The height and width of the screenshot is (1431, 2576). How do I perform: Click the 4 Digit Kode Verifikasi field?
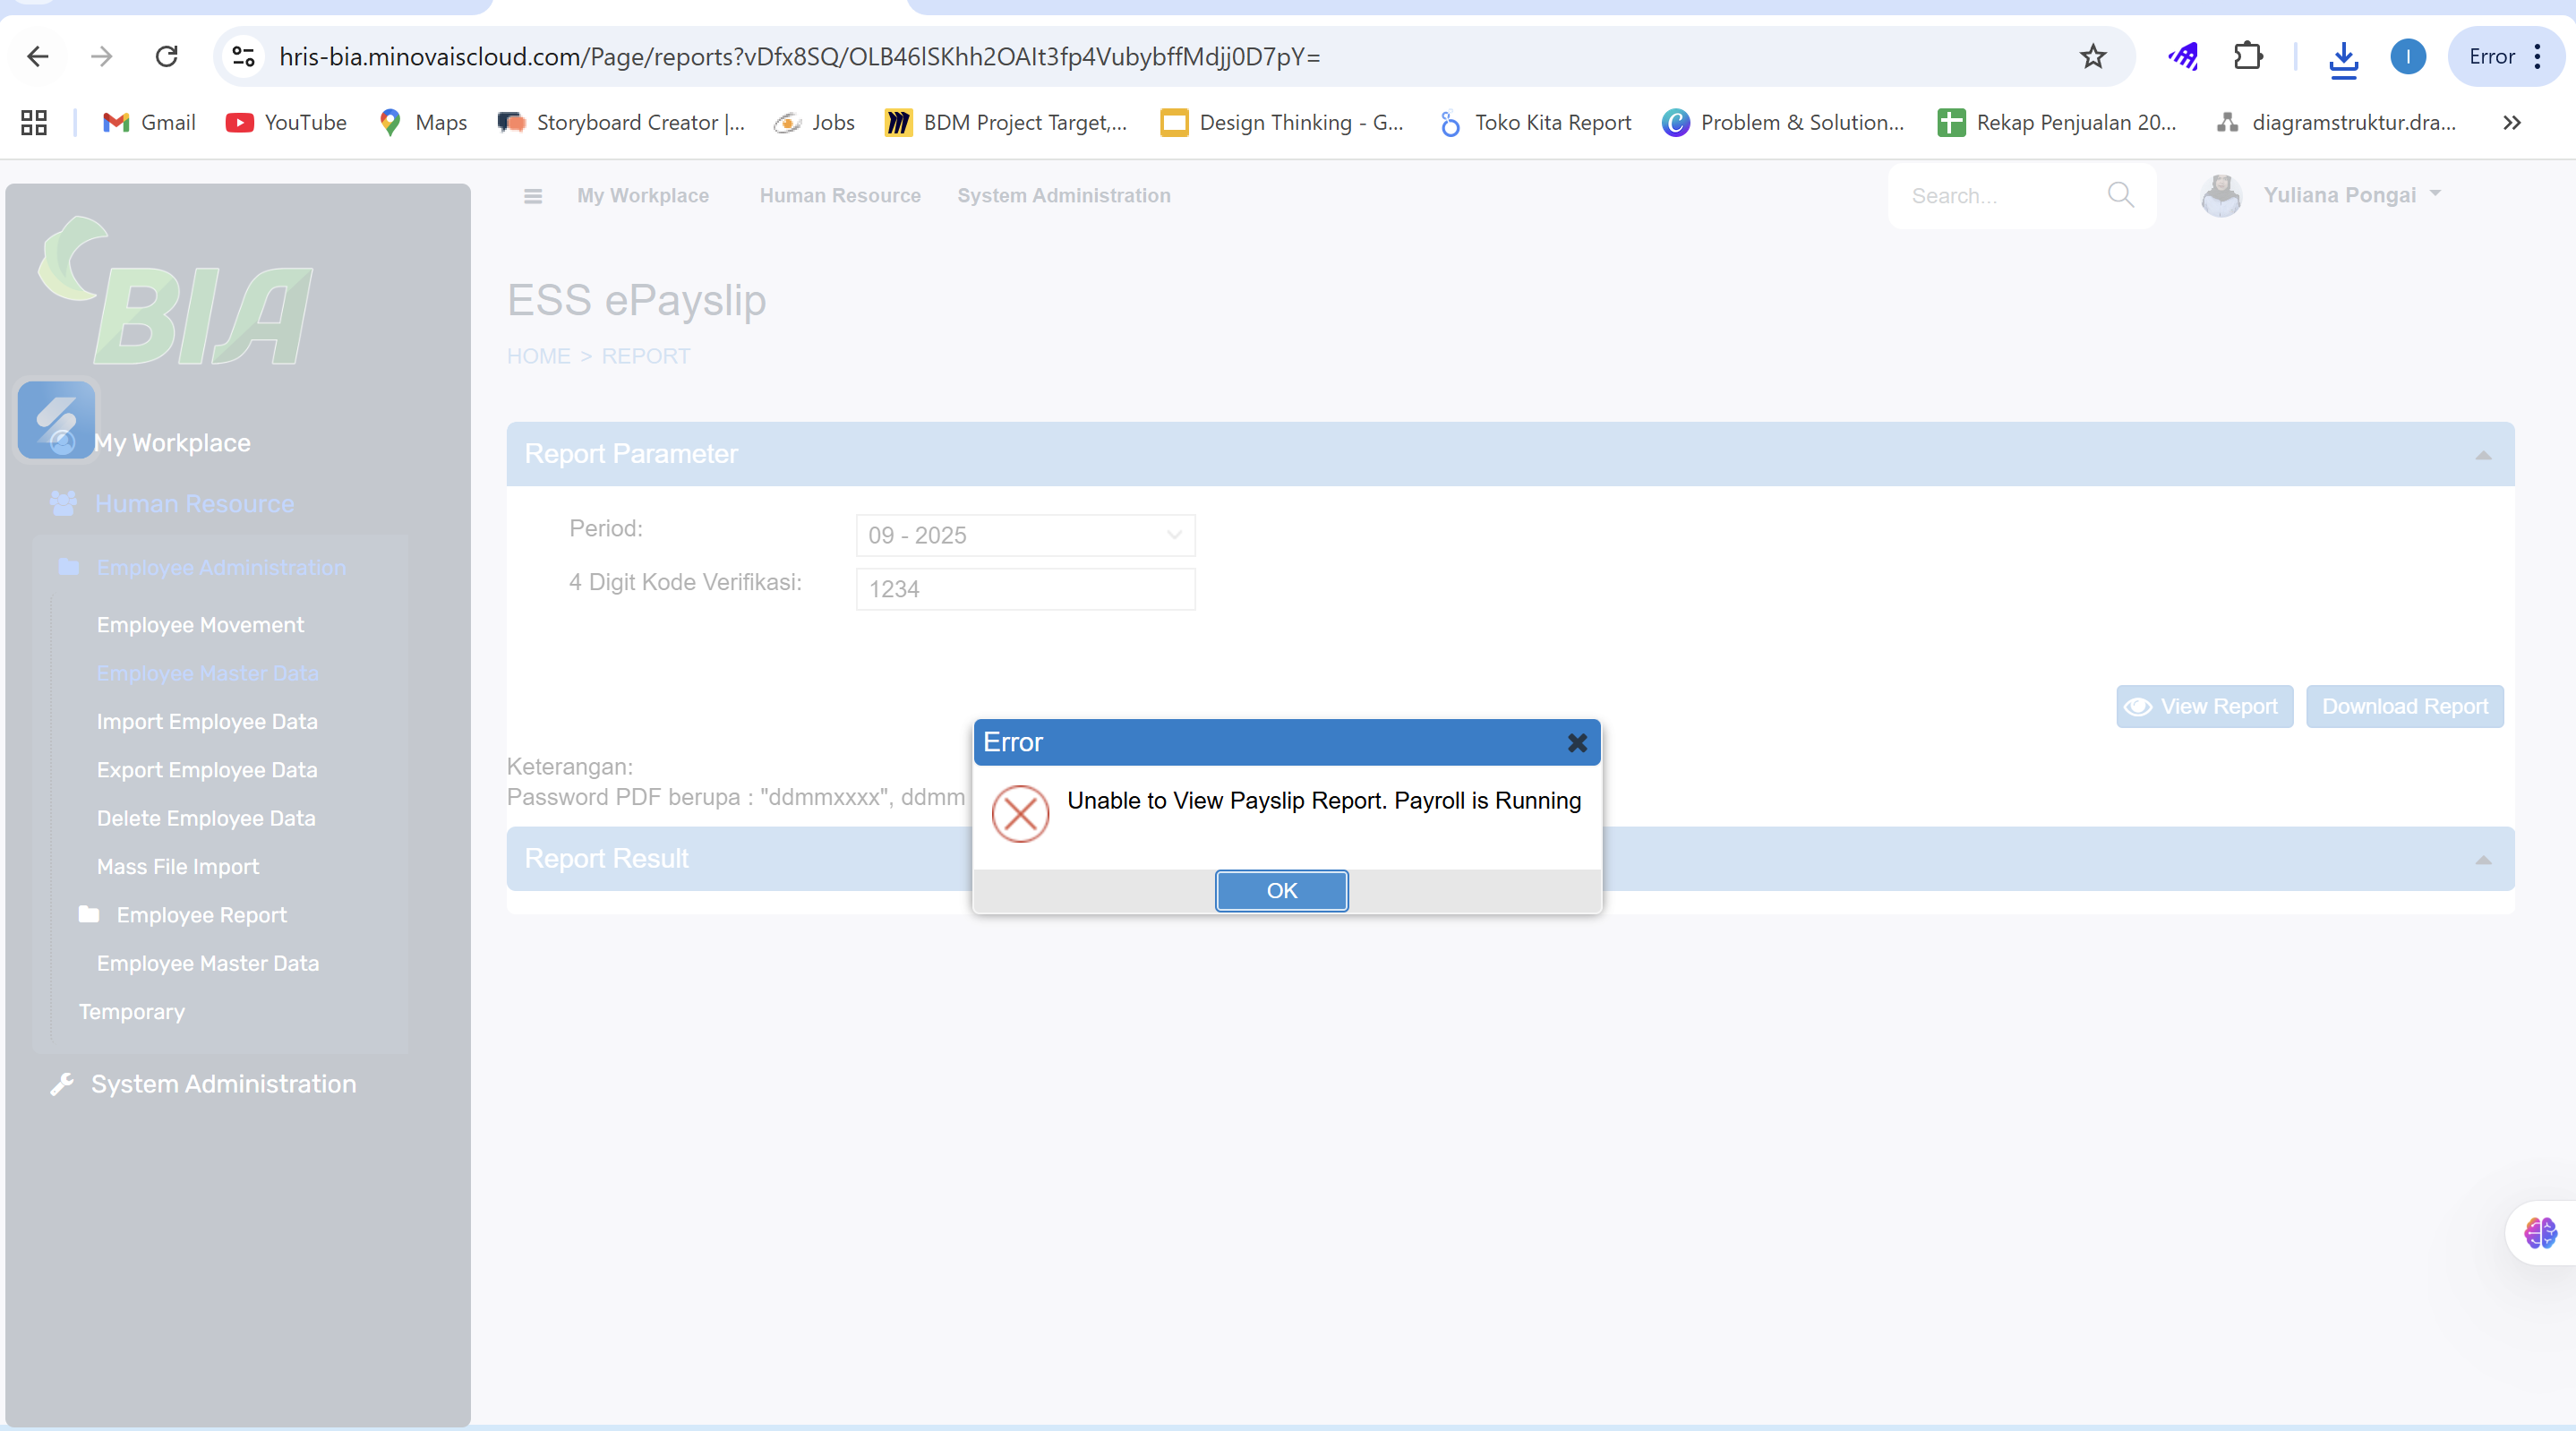pyautogui.click(x=1025, y=589)
